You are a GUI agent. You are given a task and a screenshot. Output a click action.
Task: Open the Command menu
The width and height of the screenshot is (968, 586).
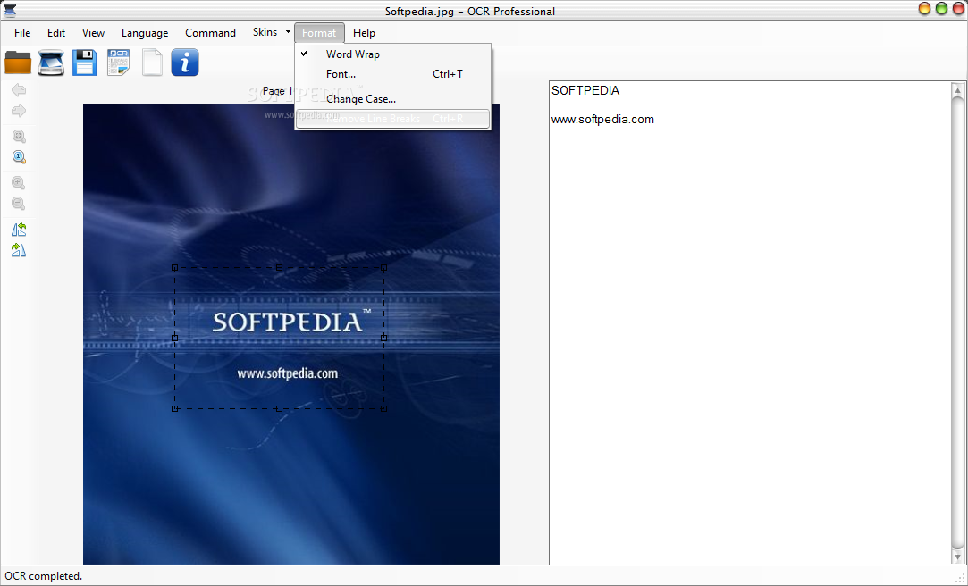(x=211, y=33)
